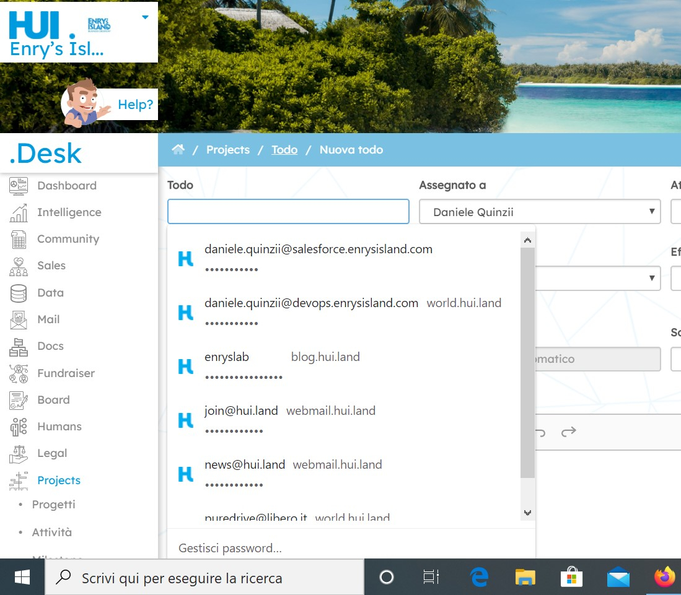Click the Help? mascot button
Viewport: 681px width, 595px height.
(109, 104)
